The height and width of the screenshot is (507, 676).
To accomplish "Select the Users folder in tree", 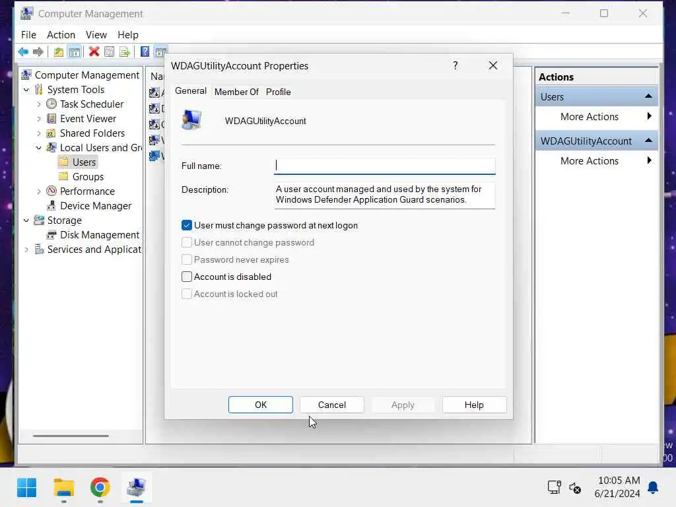I will [78, 162].
